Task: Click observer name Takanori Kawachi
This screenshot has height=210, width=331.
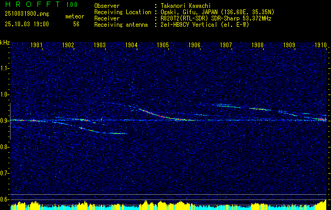Action: click(x=186, y=6)
